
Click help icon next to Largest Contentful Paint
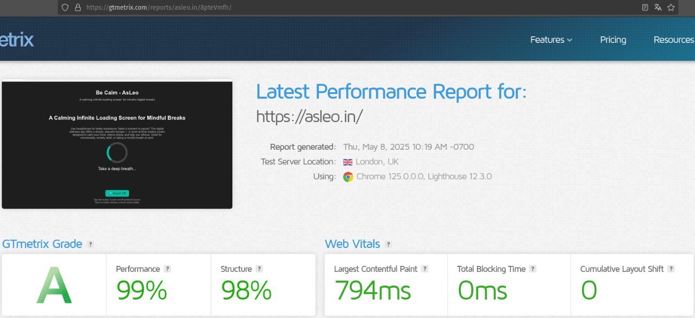tap(425, 269)
